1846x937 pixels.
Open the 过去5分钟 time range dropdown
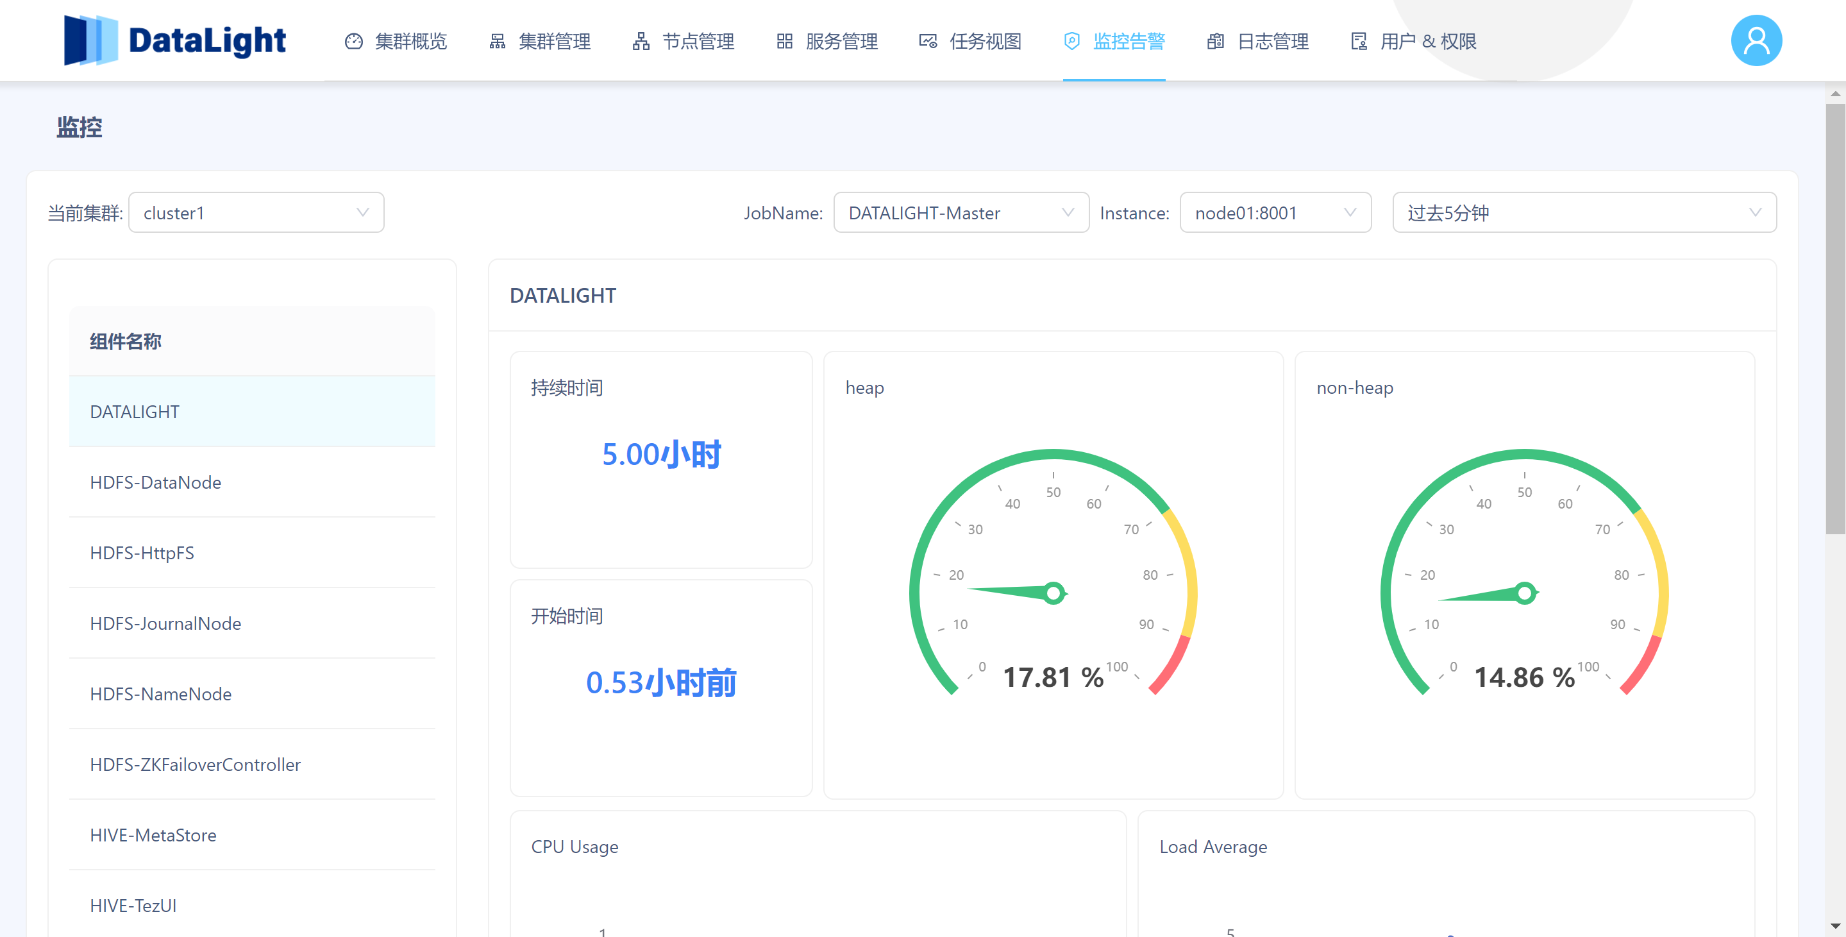(x=1584, y=212)
